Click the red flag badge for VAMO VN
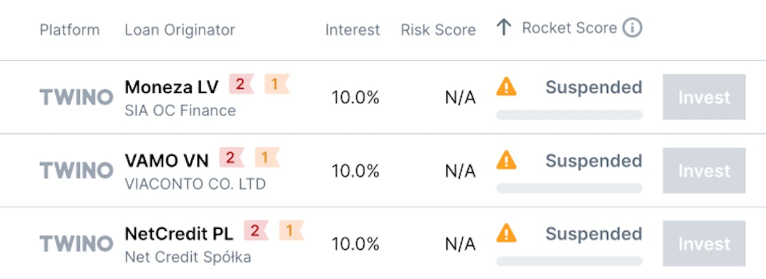 point(232,158)
